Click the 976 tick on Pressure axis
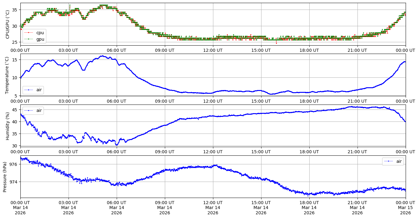The height and width of the screenshot is (218, 418). pos(14,164)
